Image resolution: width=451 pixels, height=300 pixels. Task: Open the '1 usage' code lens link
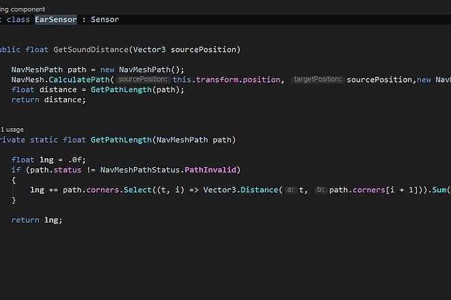click(12, 130)
